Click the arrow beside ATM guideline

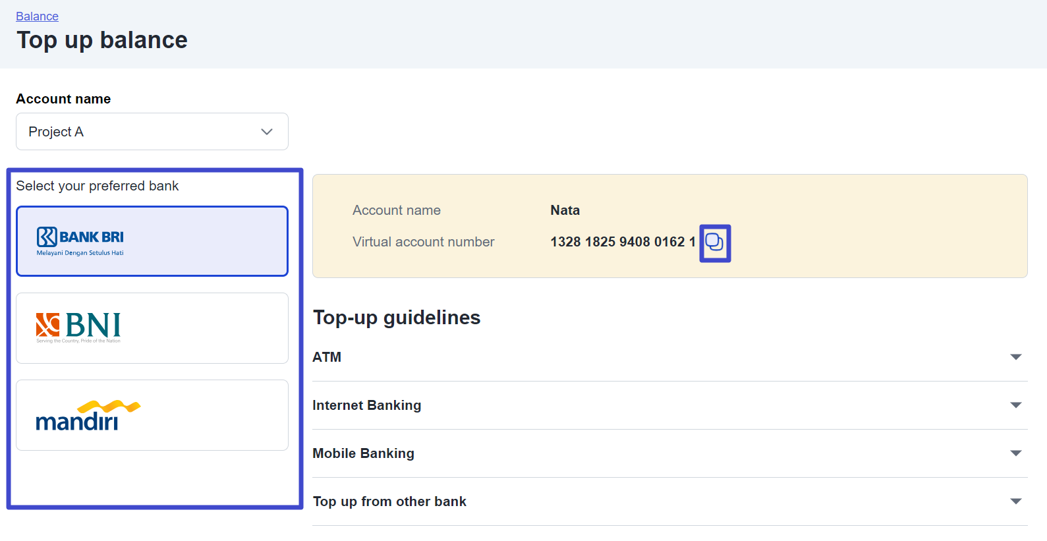1015,357
